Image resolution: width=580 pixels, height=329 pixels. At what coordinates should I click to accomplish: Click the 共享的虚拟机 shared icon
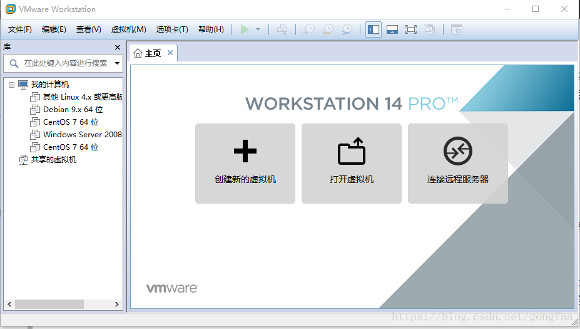coord(23,160)
